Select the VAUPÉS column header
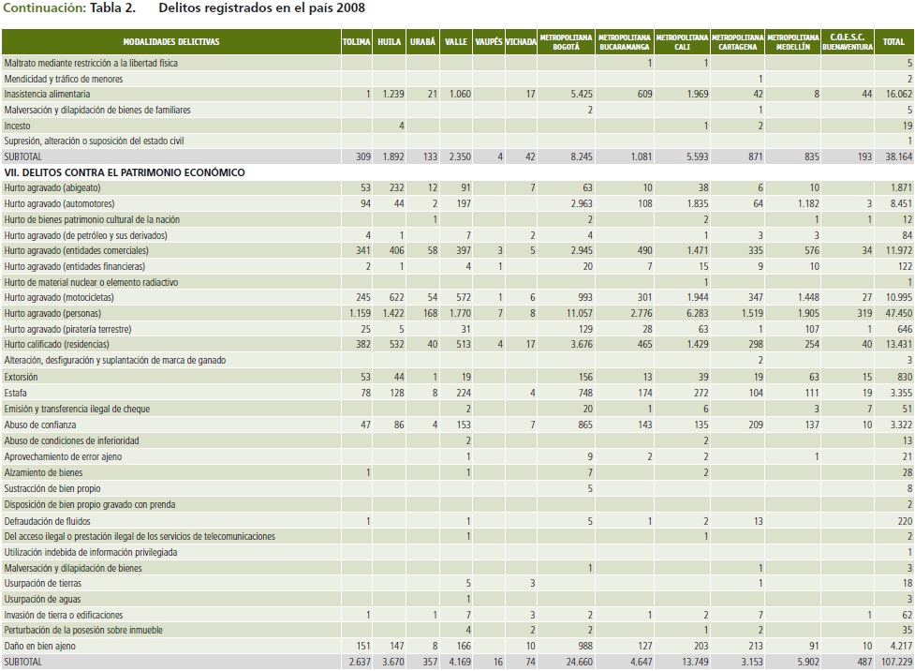915x671 pixels. tap(487, 42)
